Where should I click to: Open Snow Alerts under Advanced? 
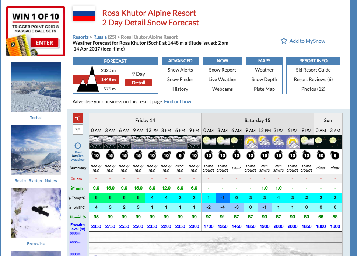[x=180, y=70]
